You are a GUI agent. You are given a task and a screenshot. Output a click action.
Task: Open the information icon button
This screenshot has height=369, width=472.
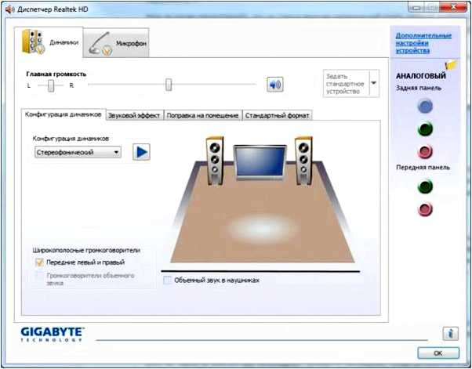tap(450, 334)
